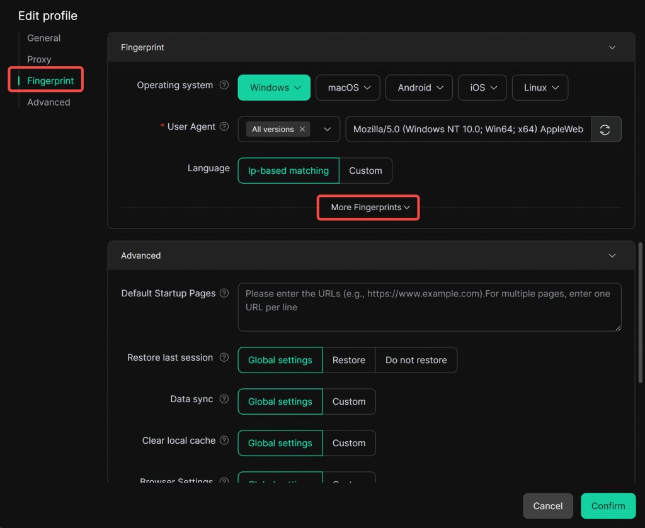The image size is (645, 528).
Task: Open the User Agent versions dropdown
Action: pyautogui.click(x=327, y=130)
